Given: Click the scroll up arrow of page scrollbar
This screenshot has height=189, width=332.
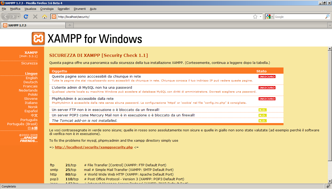Looking at the screenshot, I should (330, 49).
